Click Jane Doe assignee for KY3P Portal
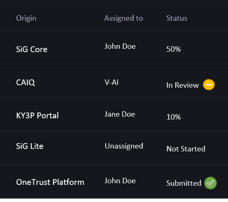Image resolution: width=228 pixels, height=202 pixels. [120, 114]
